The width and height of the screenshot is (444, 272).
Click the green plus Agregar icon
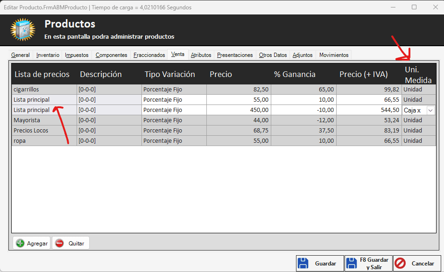[x=20, y=243]
